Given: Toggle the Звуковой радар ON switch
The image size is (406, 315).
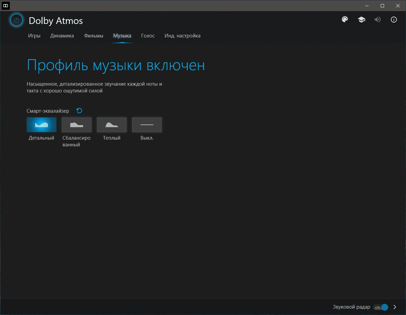Looking at the screenshot, I should (x=381, y=307).
